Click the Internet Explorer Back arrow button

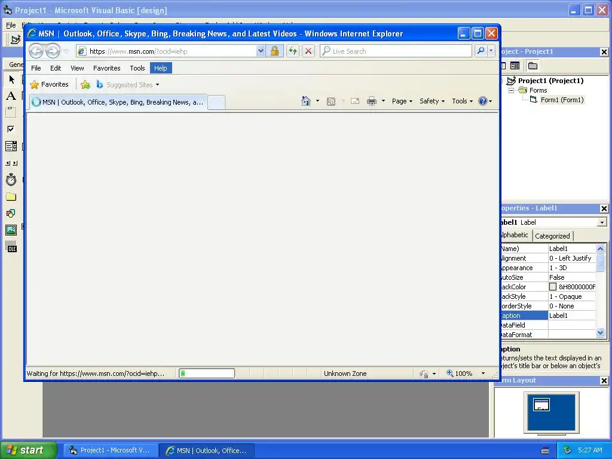pos(36,51)
